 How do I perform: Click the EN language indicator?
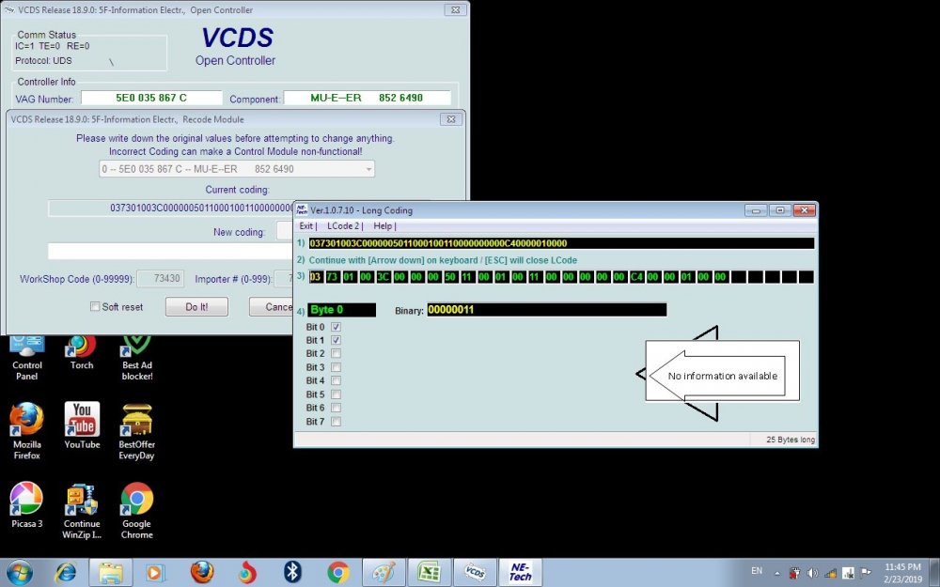tap(757, 571)
